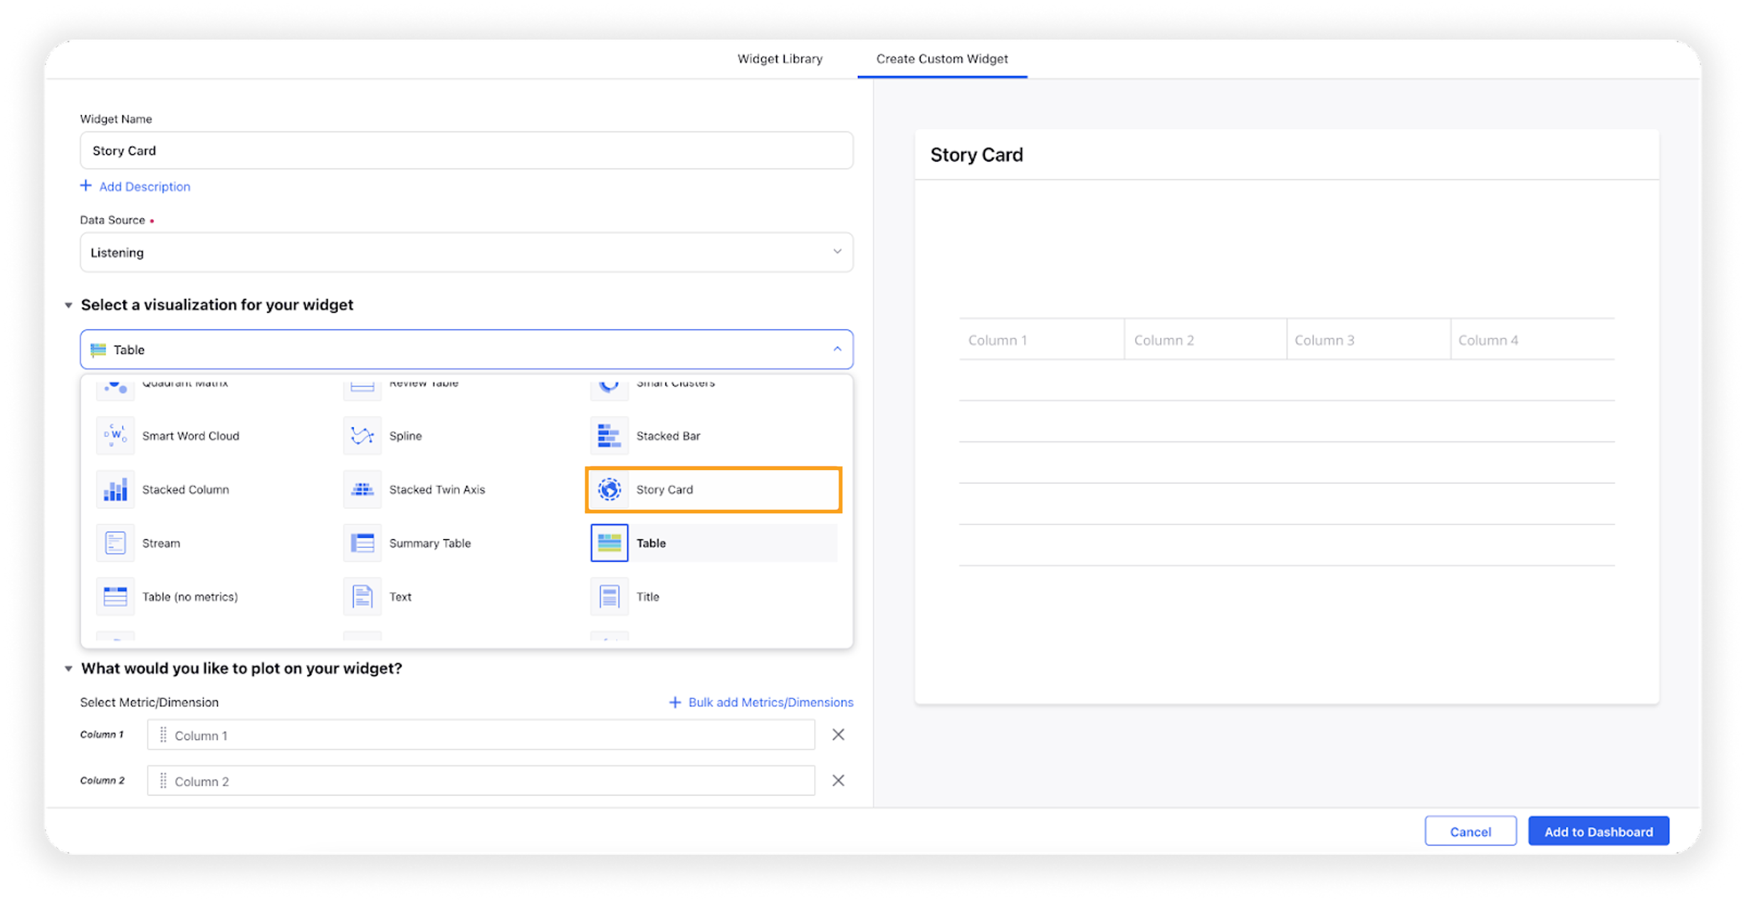Open the Data Source Listening dropdown
The width and height of the screenshot is (1746, 902).
[466, 252]
